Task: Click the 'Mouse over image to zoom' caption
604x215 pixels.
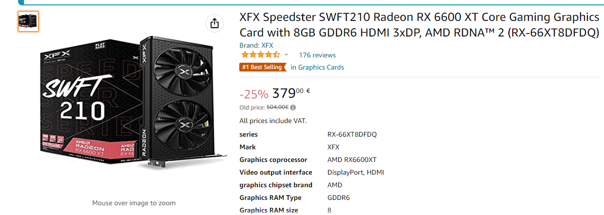Action: click(134, 203)
